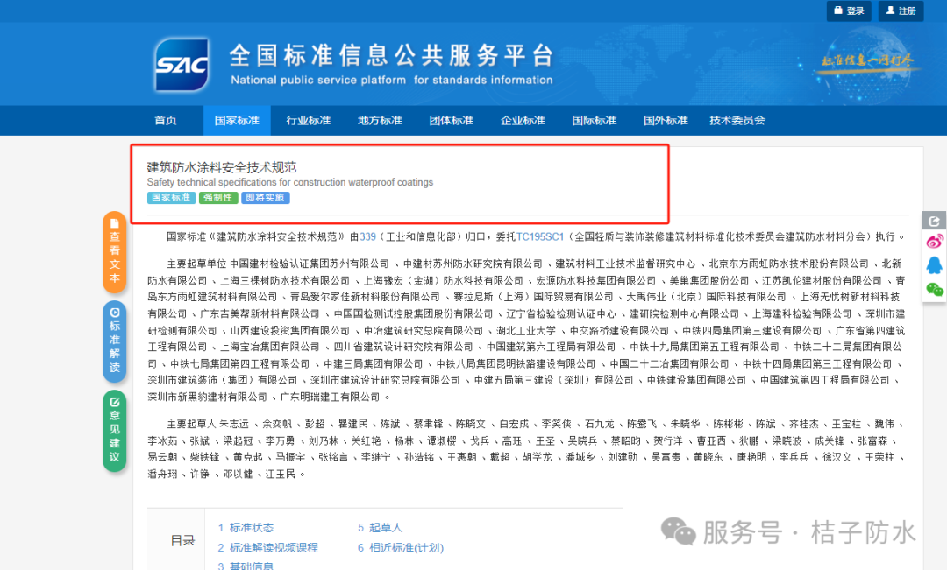Open the 团体标准 navigation tab
The width and height of the screenshot is (947, 570).
pos(451,120)
